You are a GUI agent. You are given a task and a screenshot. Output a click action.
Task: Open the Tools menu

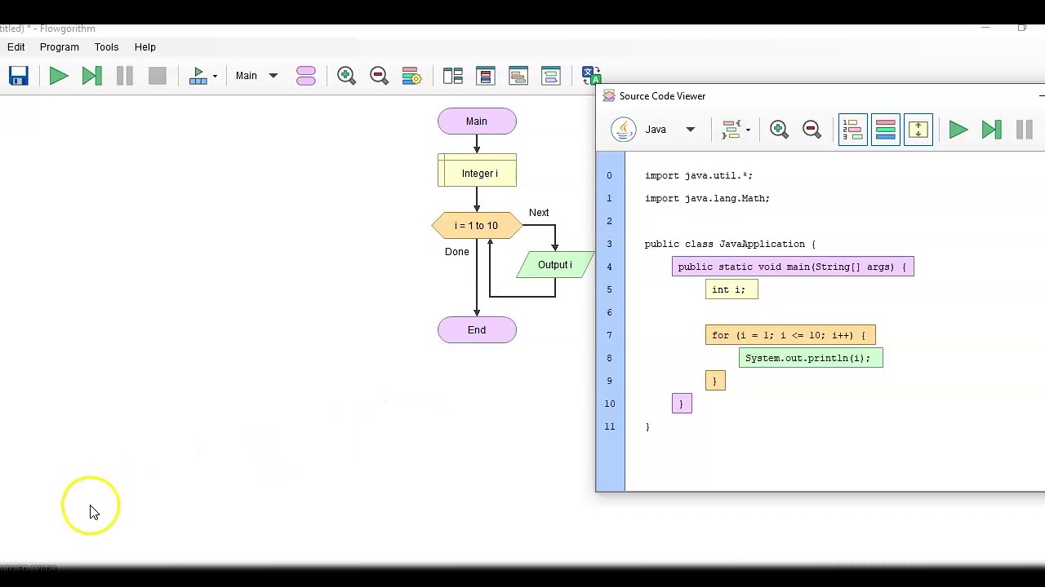click(106, 47)
